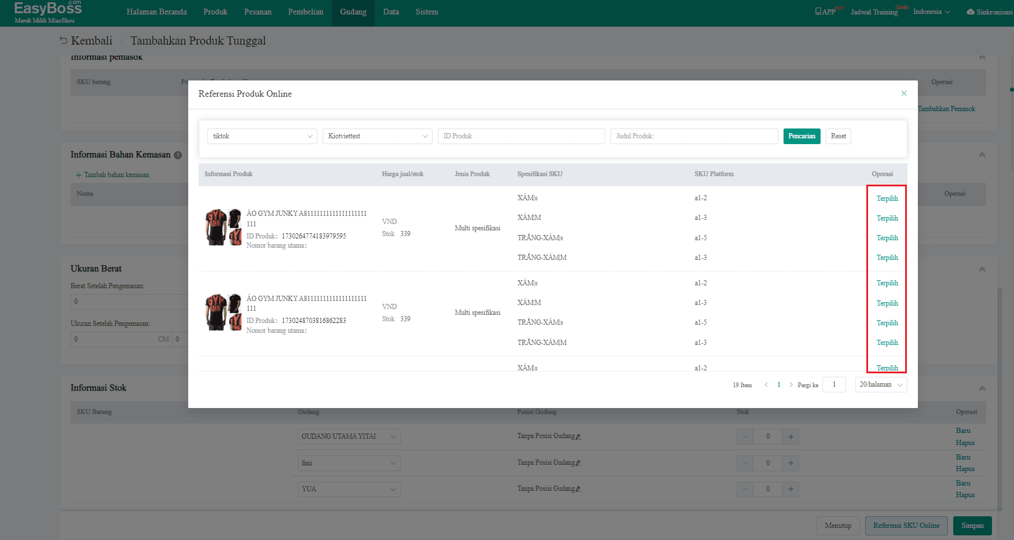
Task: Click thumbnail of product 1730264774183979595
Action: (x=223, y=227)
